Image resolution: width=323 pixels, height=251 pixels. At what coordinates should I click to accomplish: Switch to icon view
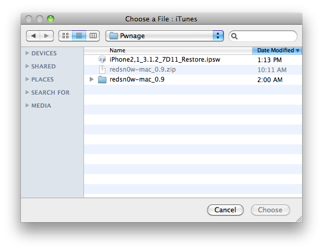(65, 36)
